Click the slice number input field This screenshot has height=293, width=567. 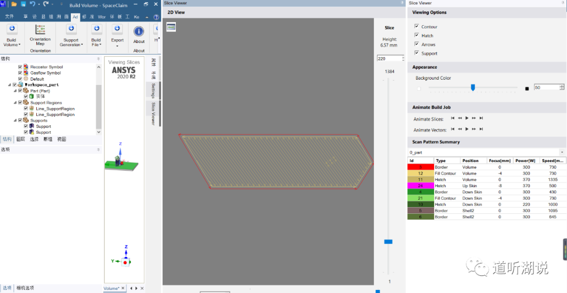[390, 59]
